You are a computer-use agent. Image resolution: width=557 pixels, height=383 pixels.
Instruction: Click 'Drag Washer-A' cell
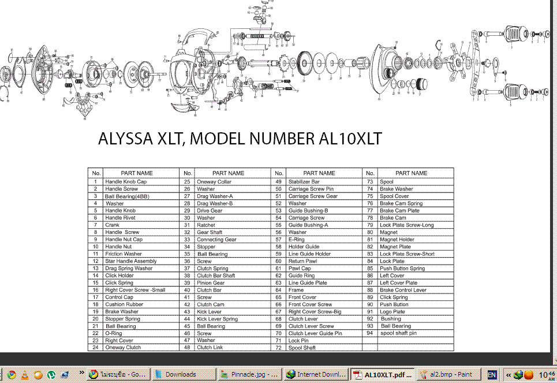[215, 196]
